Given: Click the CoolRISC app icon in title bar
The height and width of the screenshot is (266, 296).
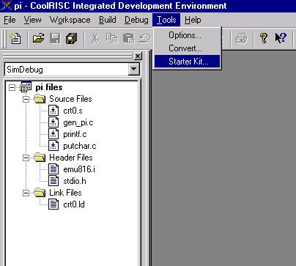Looking at the screenshot, I should (6, 5).
